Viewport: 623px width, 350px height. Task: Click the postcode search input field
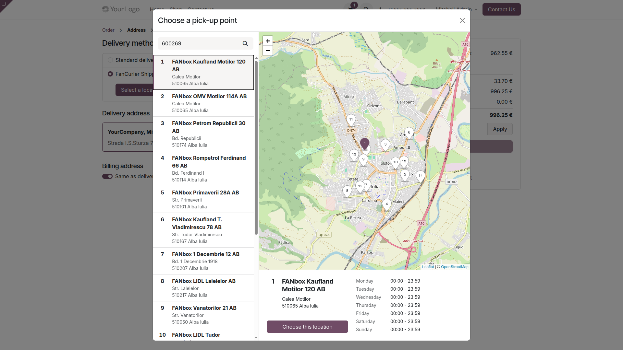[200, 43]
